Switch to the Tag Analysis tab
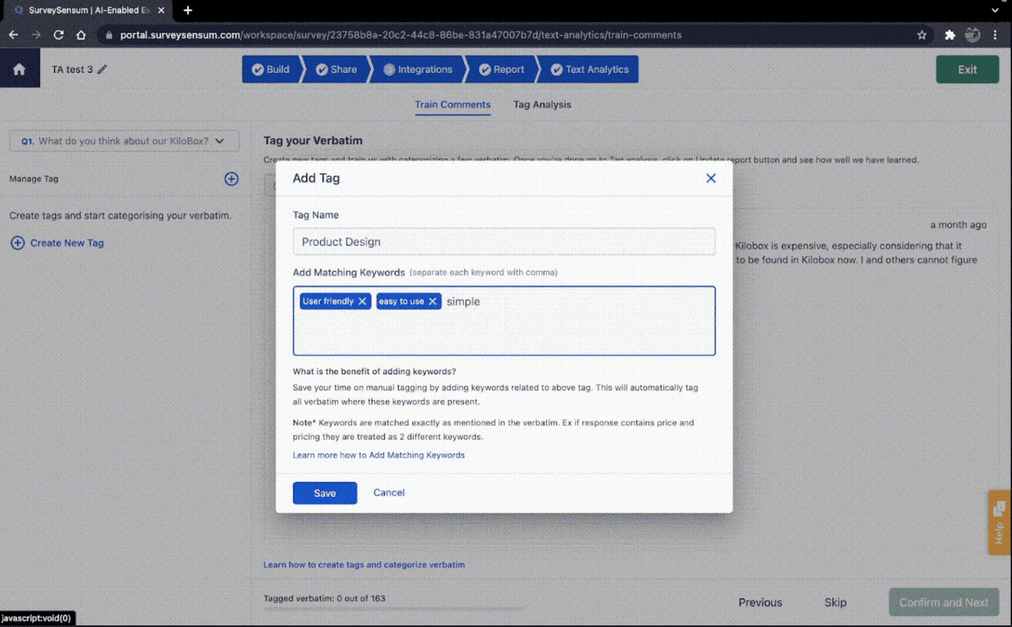This screenshot has height=627, width=1012. [541, 105]
